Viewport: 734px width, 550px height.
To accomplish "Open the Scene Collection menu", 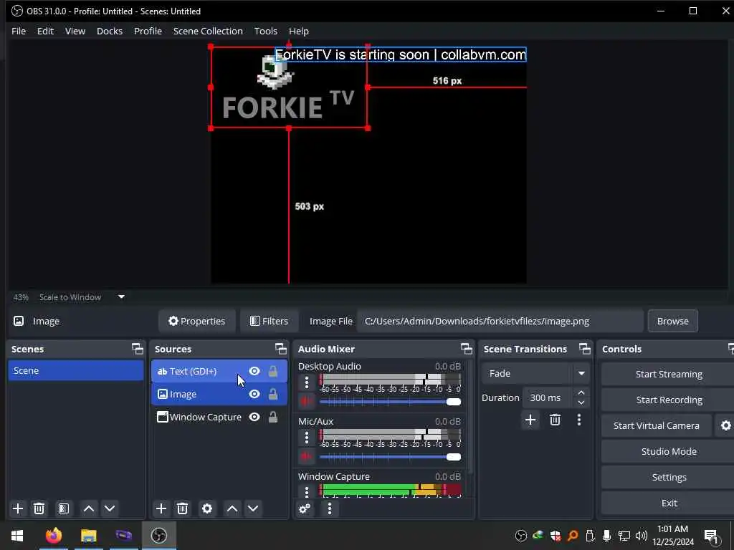I will [x=208, y=31].
